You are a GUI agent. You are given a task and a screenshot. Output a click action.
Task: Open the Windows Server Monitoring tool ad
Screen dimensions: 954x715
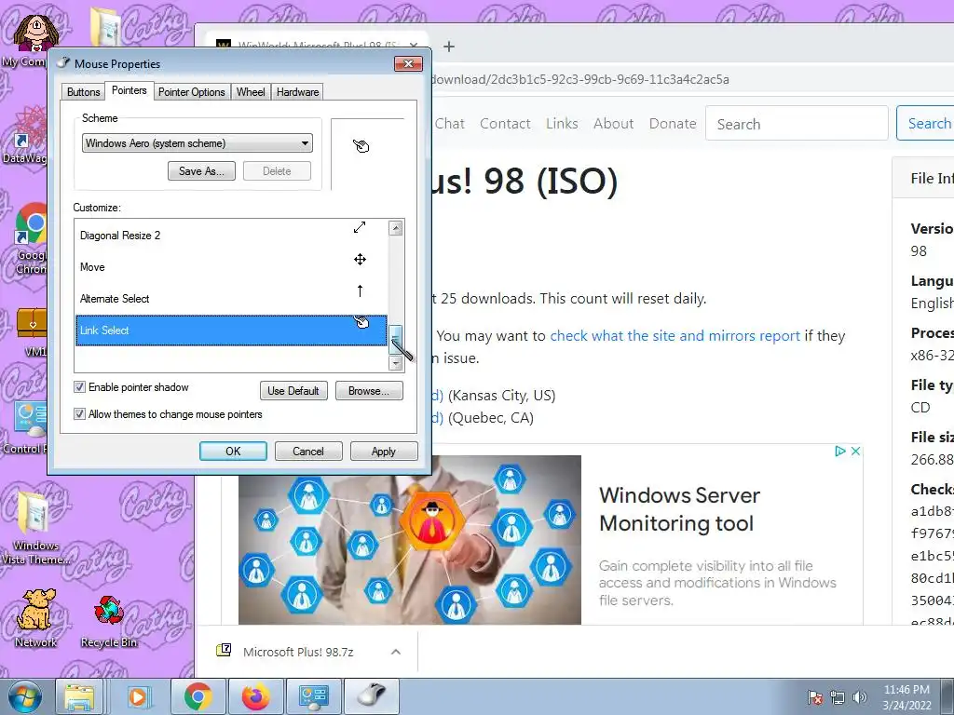click(x=679, y=509)
